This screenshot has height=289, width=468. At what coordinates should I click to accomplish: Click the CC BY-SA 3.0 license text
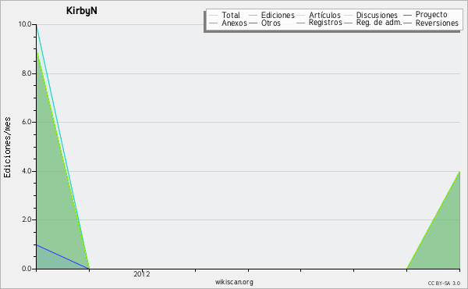[x=444, y=283]
